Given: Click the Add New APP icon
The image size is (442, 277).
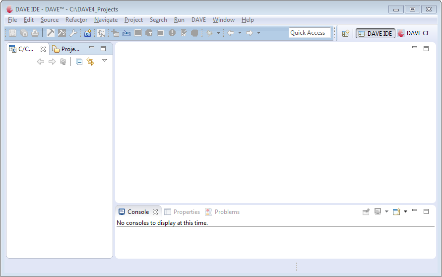Looking at the screenshot, I should tap(115, 33).
